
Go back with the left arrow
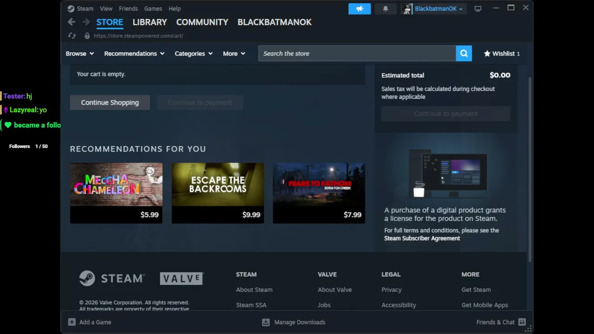point(71,22)
